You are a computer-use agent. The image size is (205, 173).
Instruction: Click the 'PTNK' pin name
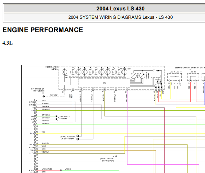[31, 170]
